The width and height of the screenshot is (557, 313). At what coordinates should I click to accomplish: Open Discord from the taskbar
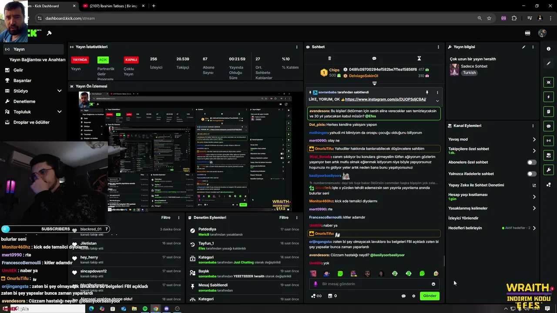point(166,309)
